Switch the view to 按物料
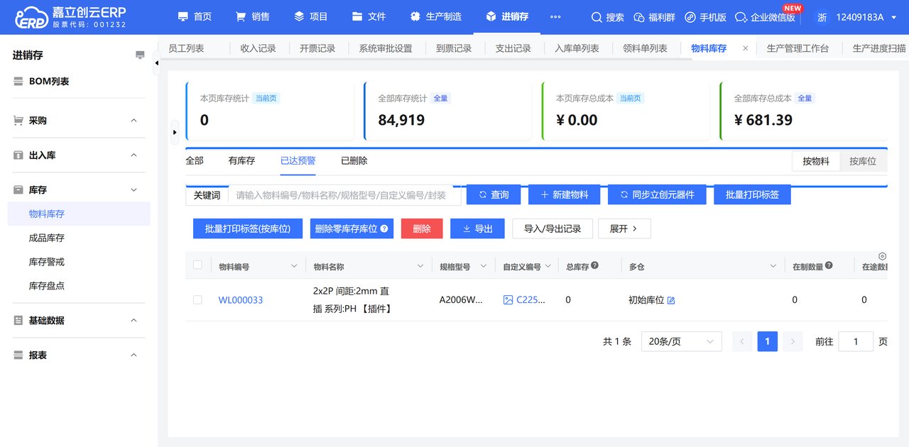This screenshot has height=447, width=909. 816,161
